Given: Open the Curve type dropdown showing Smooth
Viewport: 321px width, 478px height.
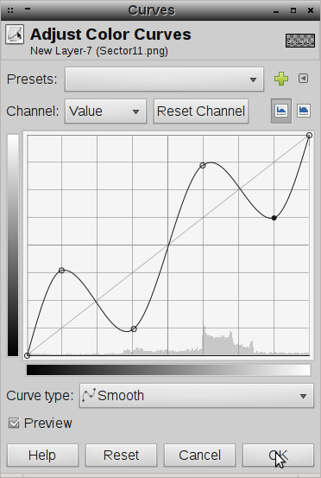Looking at the screenshot, I should click(197, 396).
